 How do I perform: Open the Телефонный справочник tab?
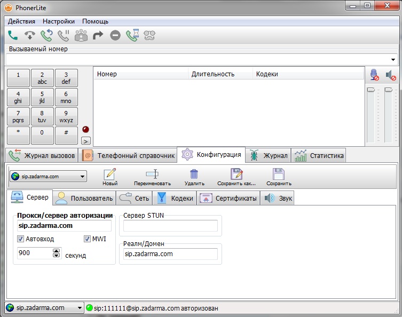128,155
